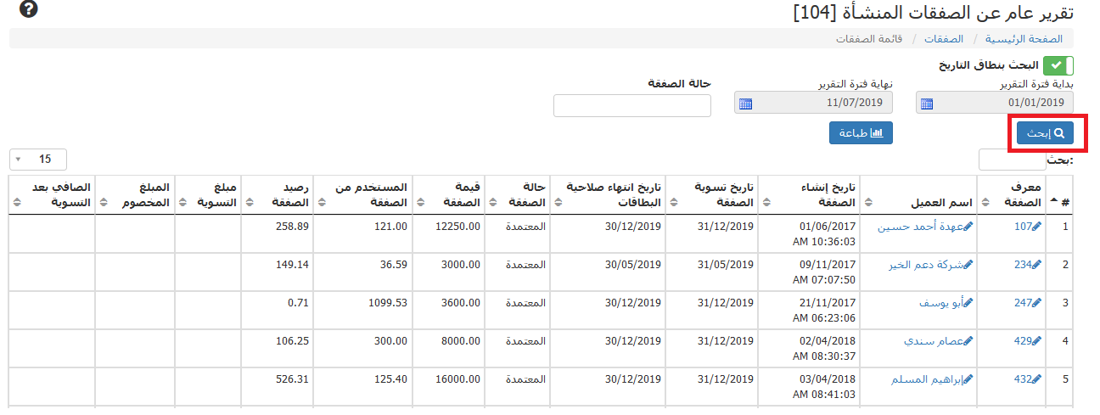Click the help question mark icon
The image size is (1100, 415).
(x=28, y=10)
